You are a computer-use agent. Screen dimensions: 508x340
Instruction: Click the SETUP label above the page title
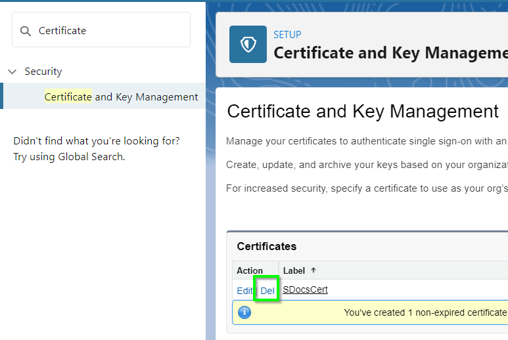(x=287, y=35)
